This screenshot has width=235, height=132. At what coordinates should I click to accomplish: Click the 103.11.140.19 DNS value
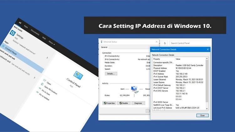(x=181, y=94)
